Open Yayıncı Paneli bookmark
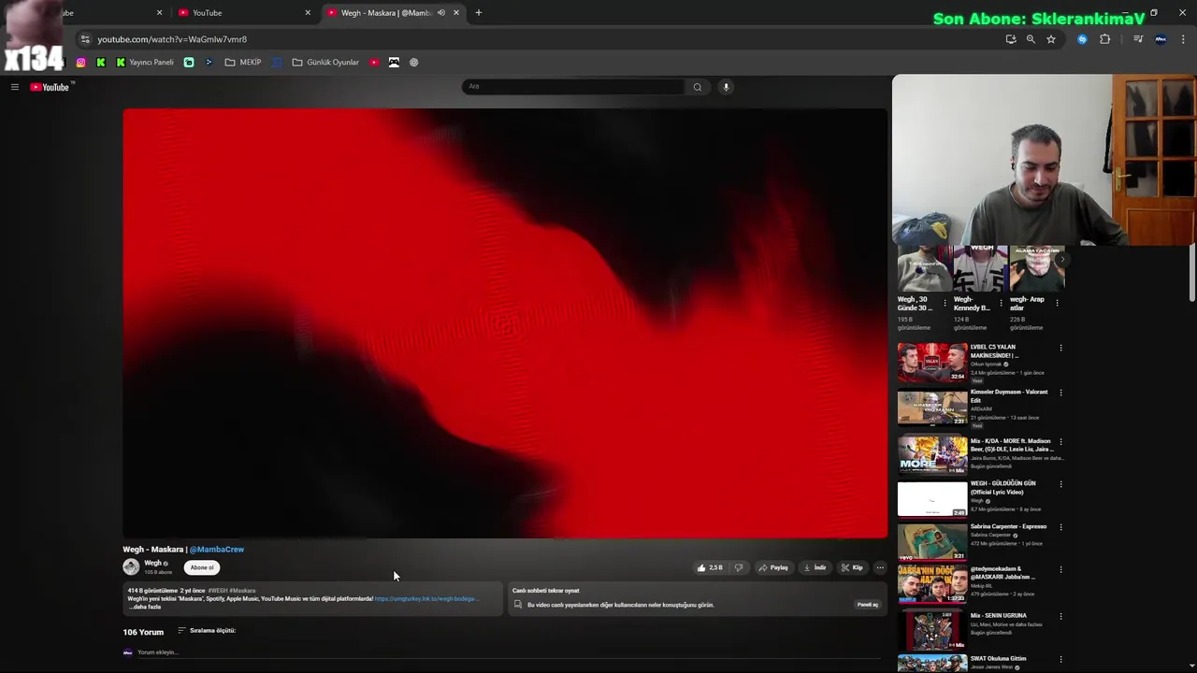The height and width of the screenshot is (673, 1197). pos(145,63)
